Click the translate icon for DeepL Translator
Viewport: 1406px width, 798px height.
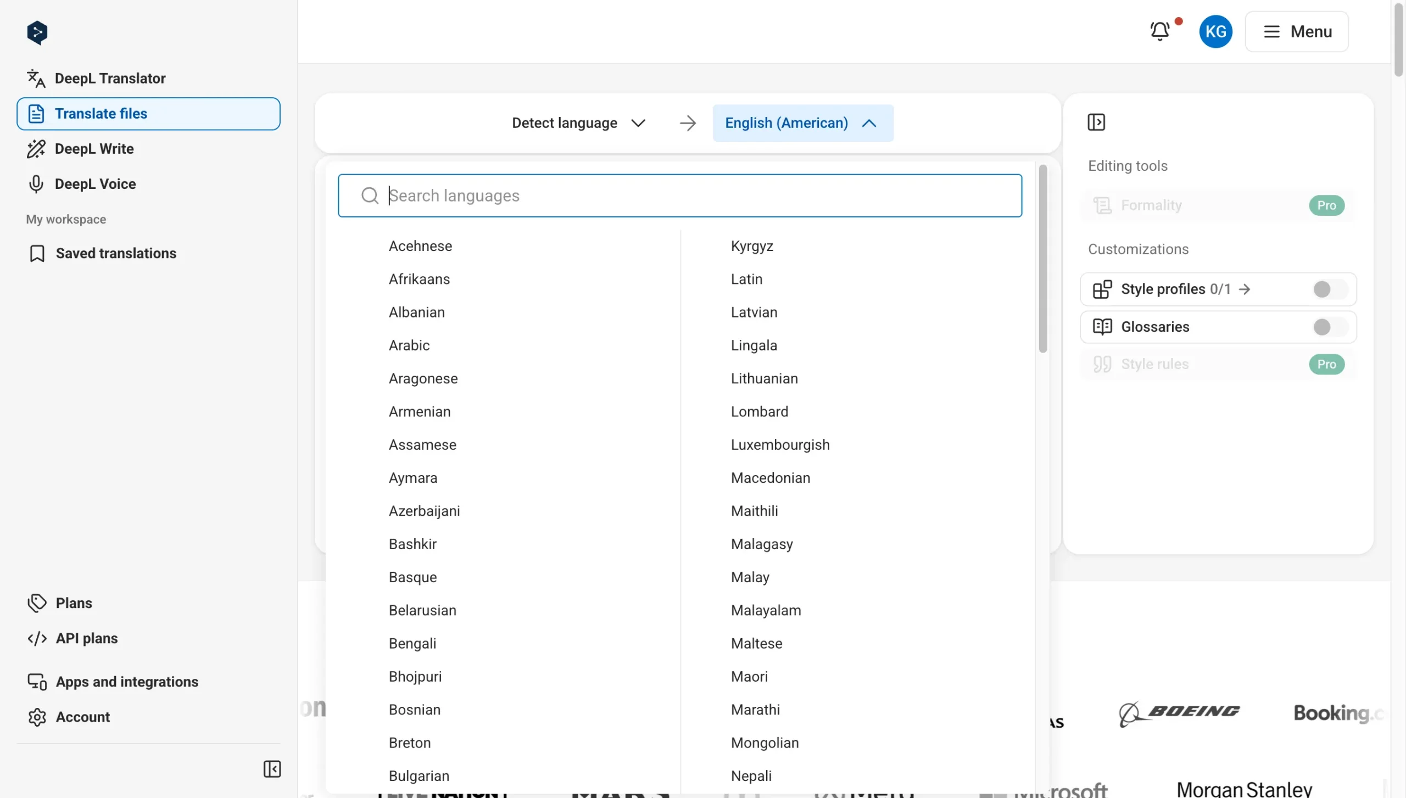point(36,79)
